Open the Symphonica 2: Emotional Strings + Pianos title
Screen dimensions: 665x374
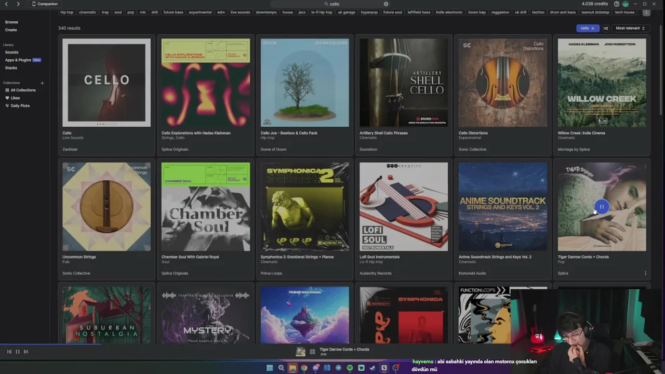coord(297,257)
